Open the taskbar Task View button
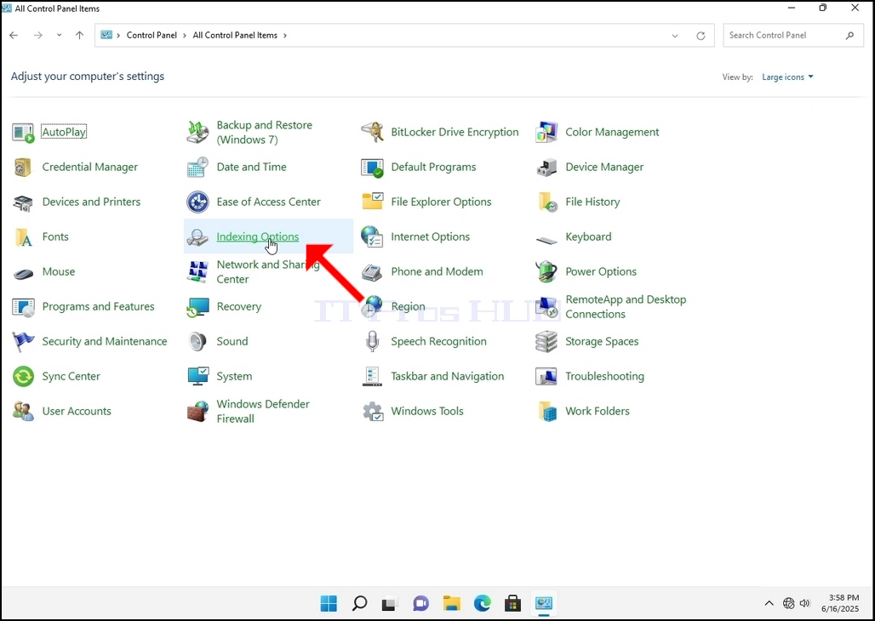Screen dimensions: 875x621 389,603
